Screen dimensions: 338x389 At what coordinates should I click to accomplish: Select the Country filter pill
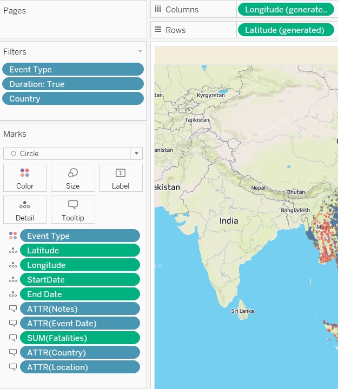(73, 99)
